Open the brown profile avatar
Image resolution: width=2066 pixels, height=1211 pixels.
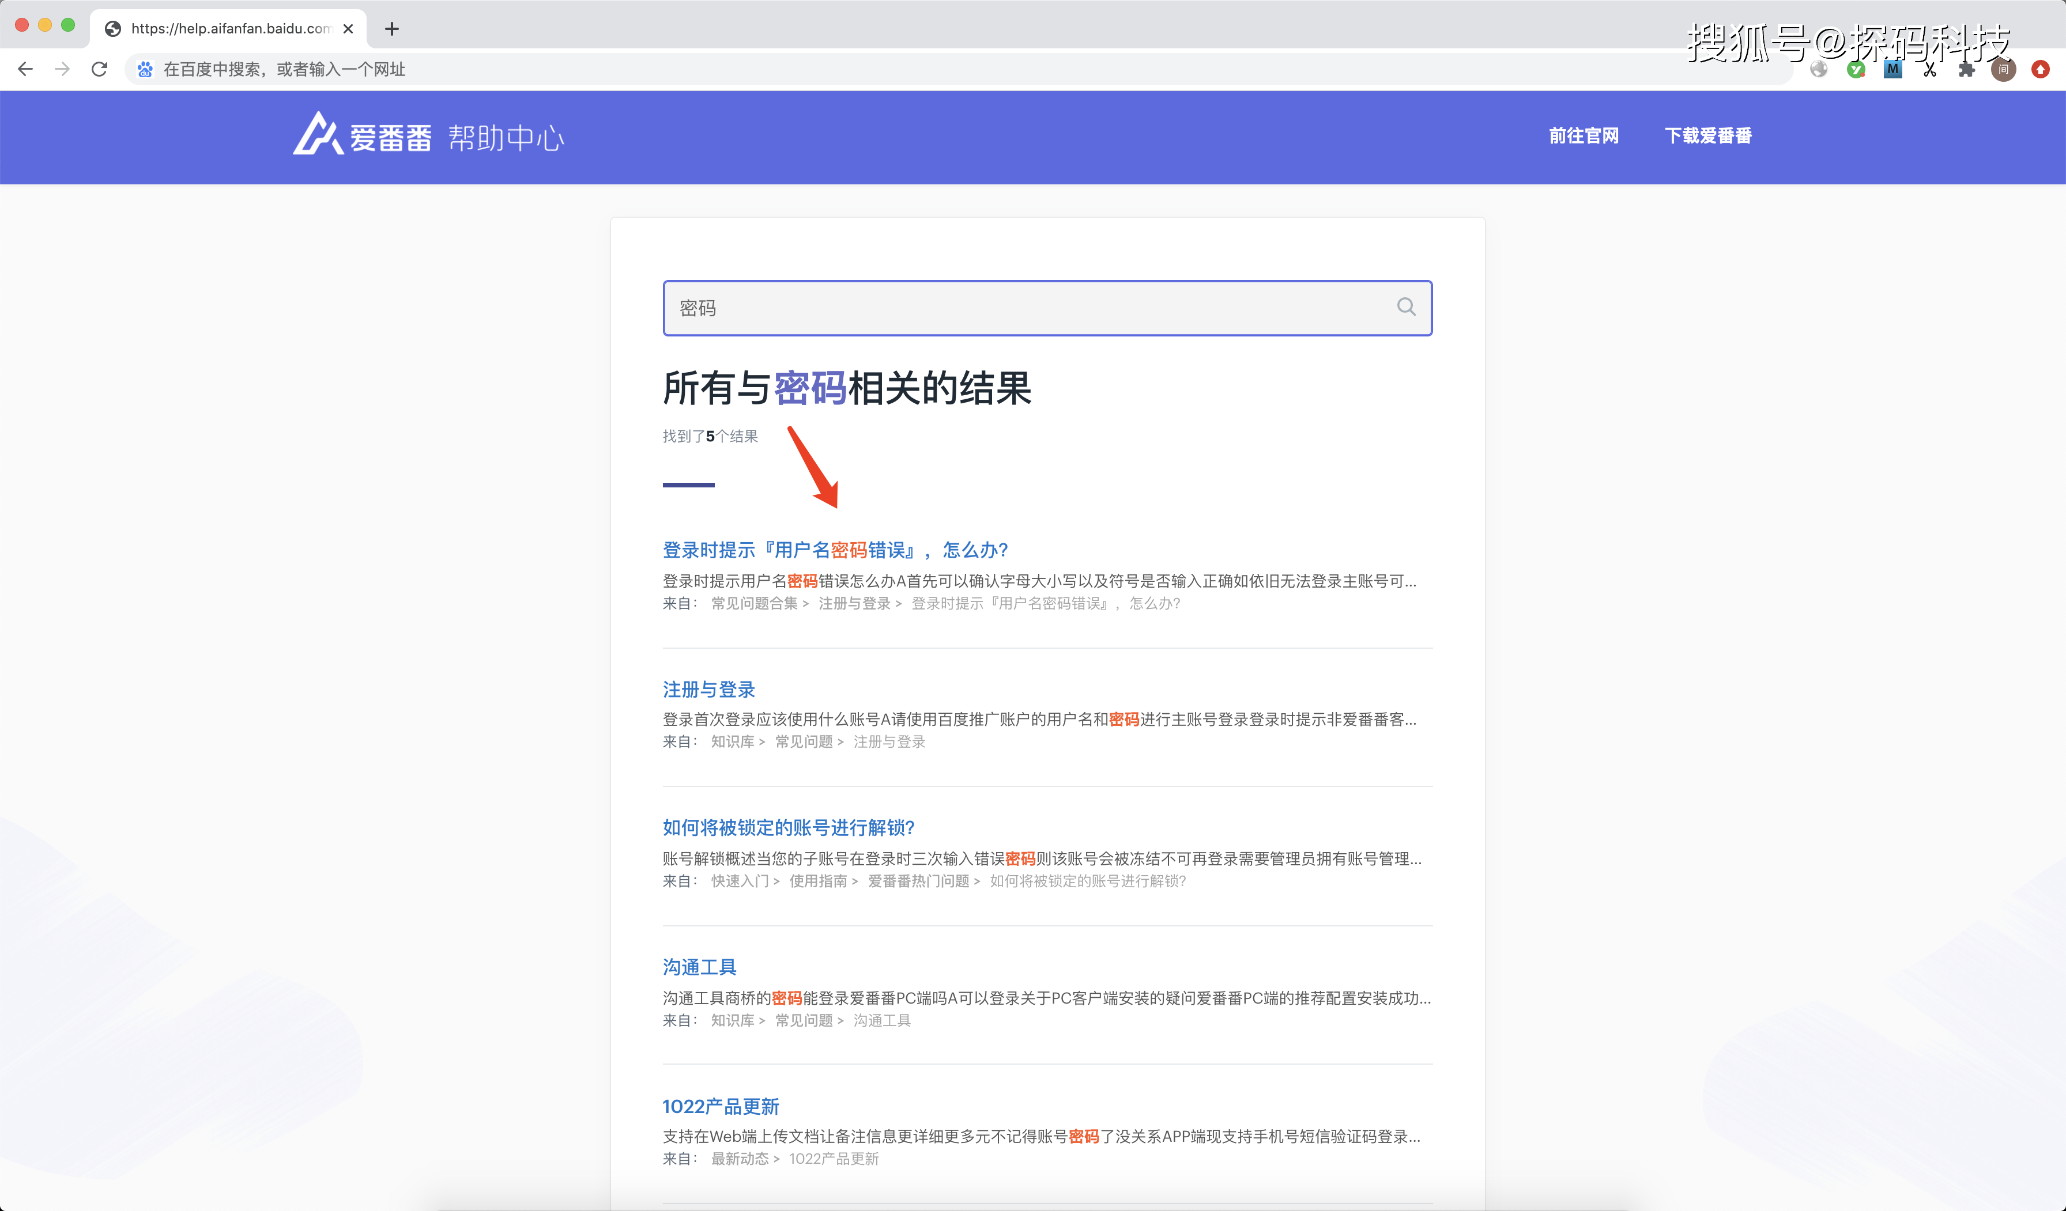(2004, 70)
